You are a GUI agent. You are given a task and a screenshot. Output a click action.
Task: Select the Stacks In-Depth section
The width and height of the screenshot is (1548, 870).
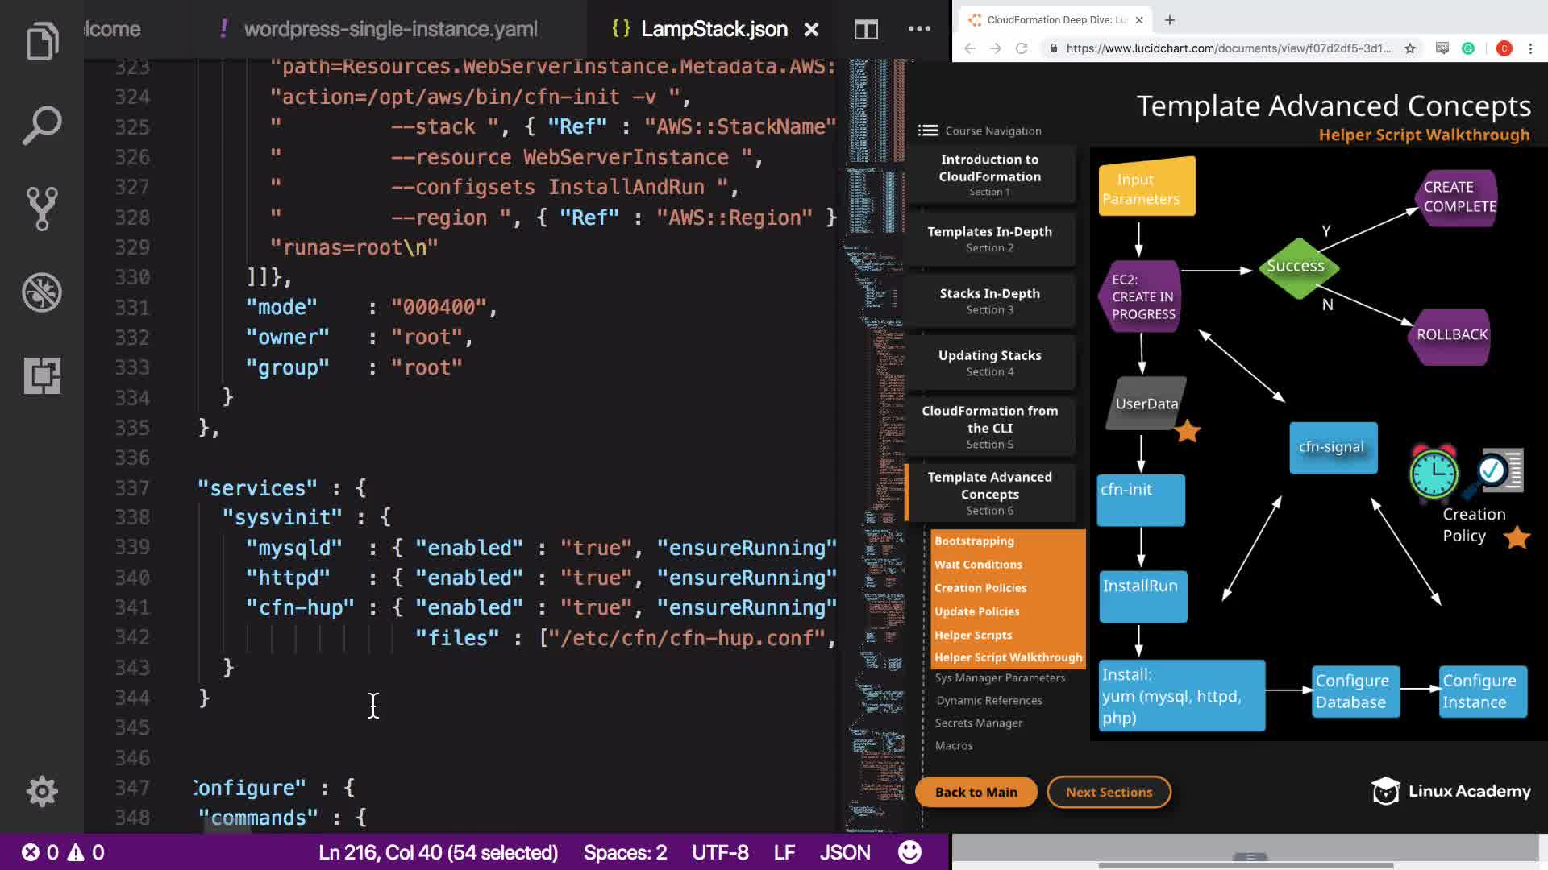(989, 300)
